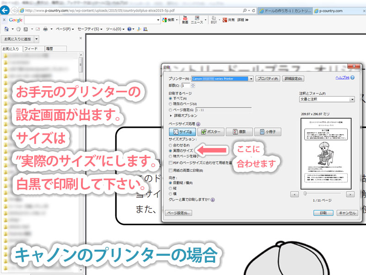Select the サイズ page sizing button

[x=183, y=132]
